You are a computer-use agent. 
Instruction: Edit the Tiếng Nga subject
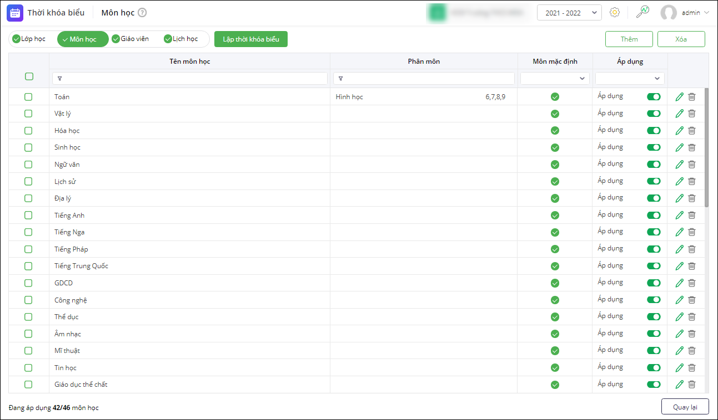point(679,232)
